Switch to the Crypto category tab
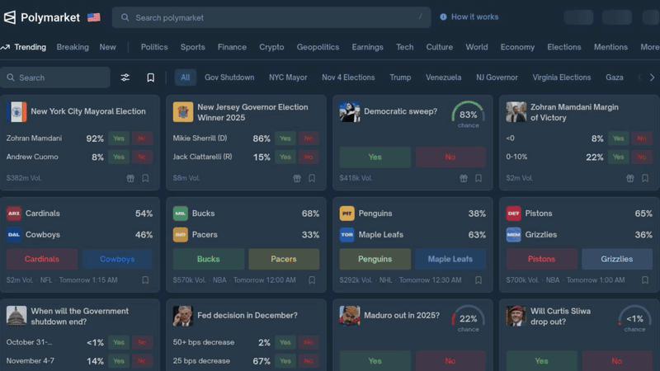Screen dimensions: 660x371 pos(271,47)
